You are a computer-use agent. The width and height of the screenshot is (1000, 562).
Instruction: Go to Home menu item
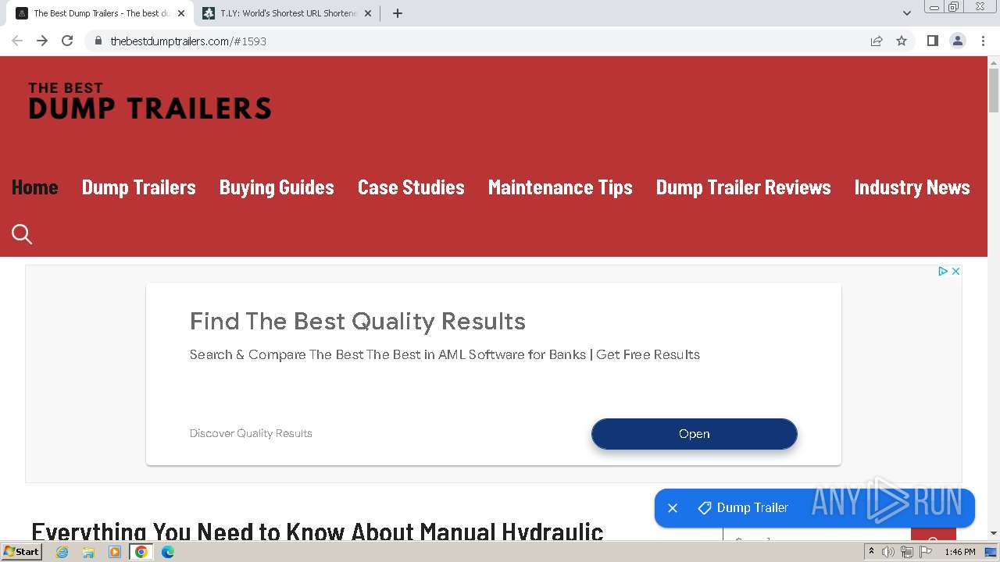[x=34, y=187]
